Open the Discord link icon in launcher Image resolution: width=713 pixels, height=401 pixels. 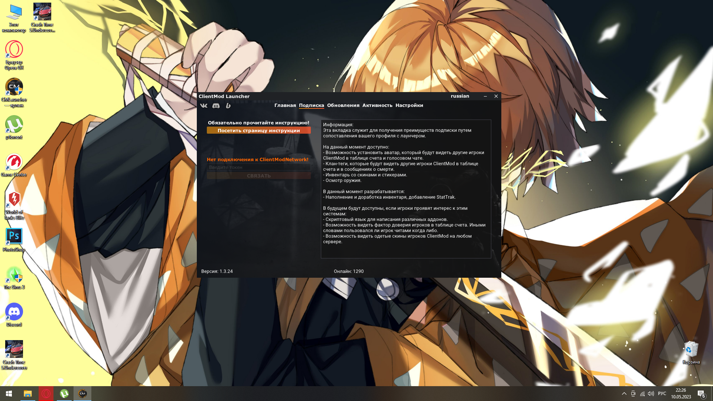click(216, 106)
